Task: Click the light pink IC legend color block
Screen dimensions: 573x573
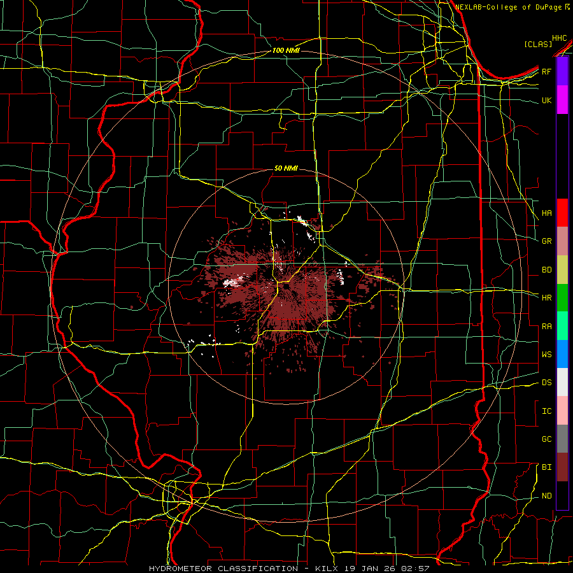Action: click(562, 411)
